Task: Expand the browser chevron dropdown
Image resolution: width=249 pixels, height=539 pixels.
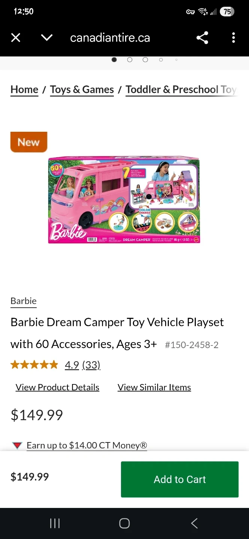Action: coord(47,38)
